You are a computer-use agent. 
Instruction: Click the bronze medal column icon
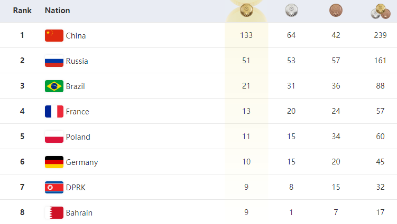[335, 10]
